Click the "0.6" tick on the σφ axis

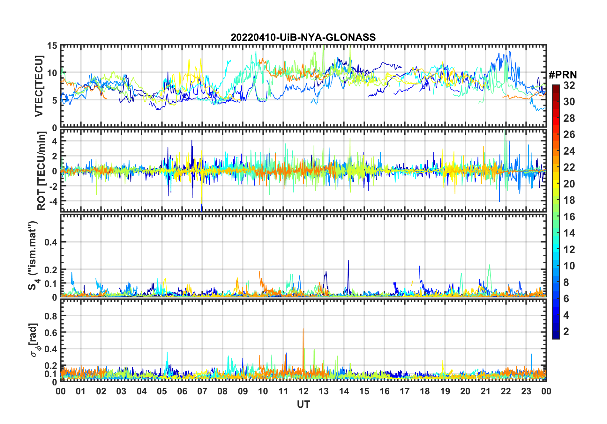tap(51, 333)
